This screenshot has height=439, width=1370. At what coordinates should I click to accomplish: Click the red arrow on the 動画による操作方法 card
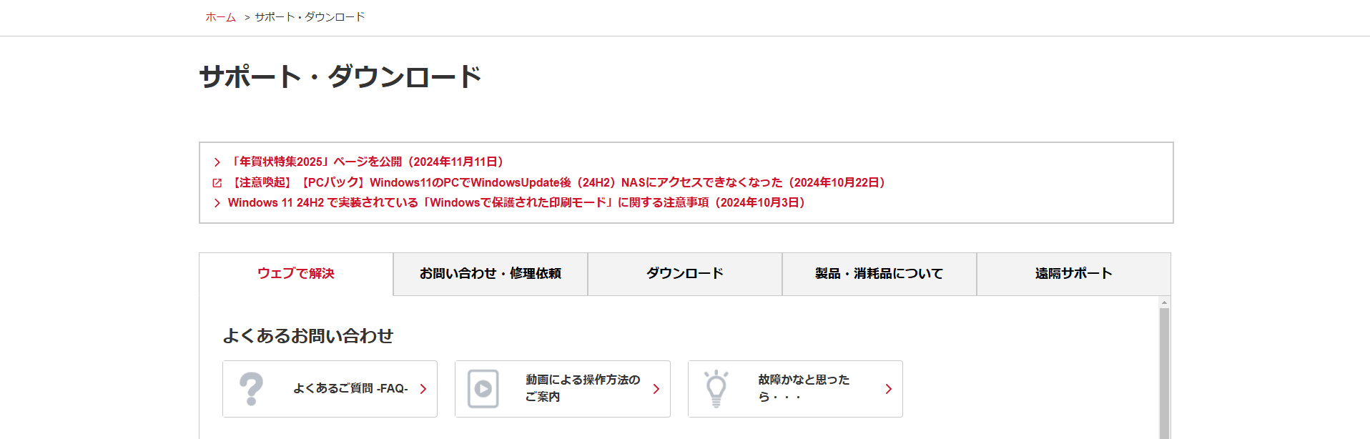pos(656,389)
